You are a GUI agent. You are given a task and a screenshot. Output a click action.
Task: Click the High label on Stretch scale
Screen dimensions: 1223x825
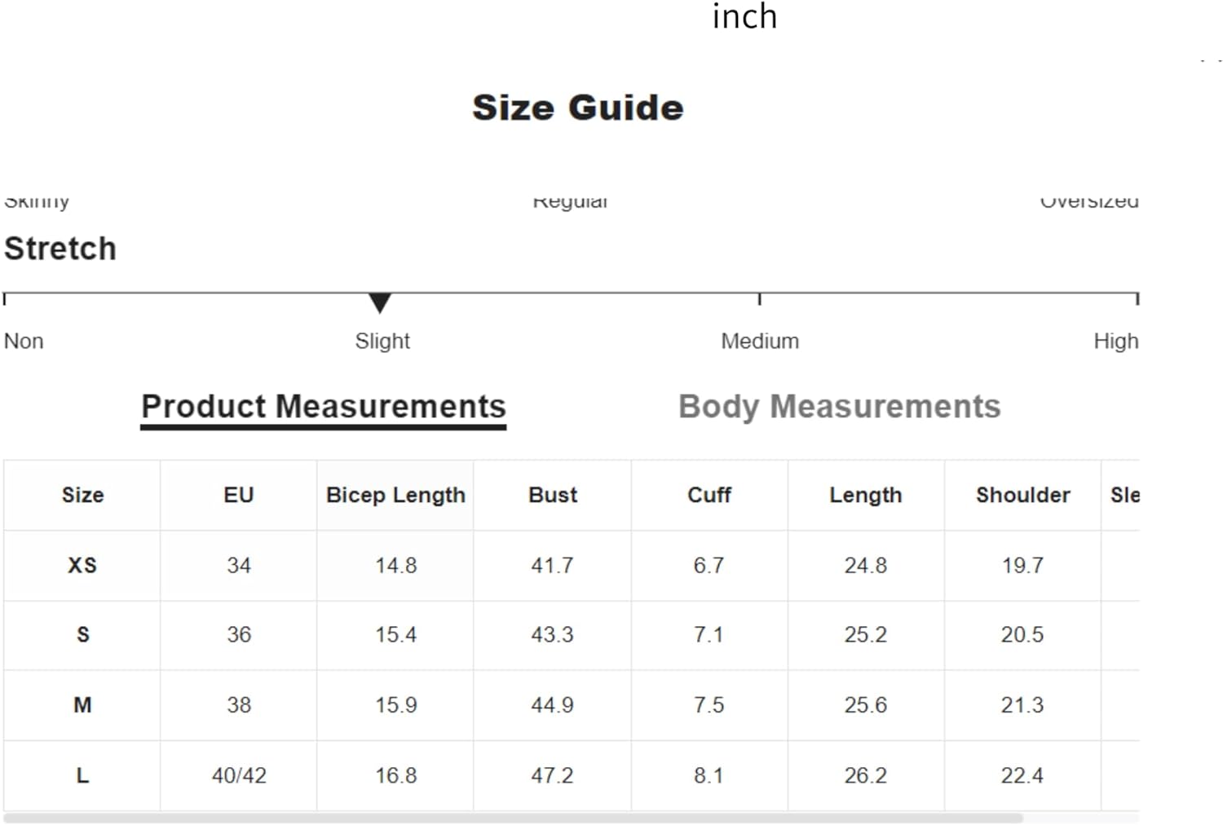1115,341
